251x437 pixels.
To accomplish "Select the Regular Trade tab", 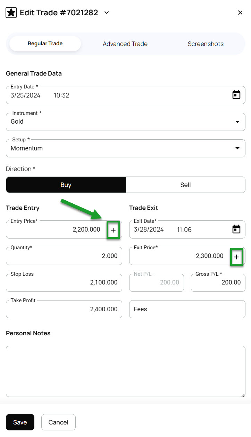I will pos(45,44).
